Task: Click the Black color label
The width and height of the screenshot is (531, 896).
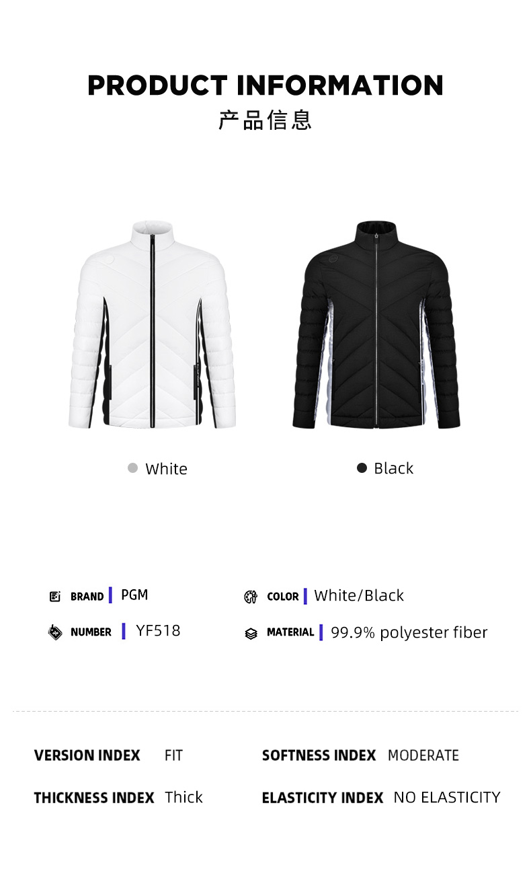Action: 394,468
